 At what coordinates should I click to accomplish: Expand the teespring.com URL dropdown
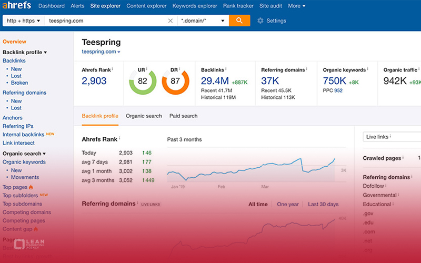(x=119, y=52)
